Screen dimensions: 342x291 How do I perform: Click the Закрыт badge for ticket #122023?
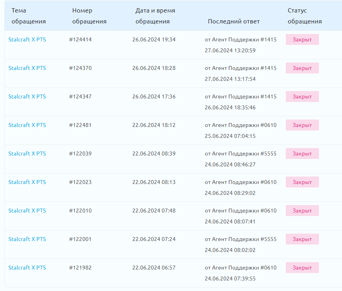pos(302,182)
